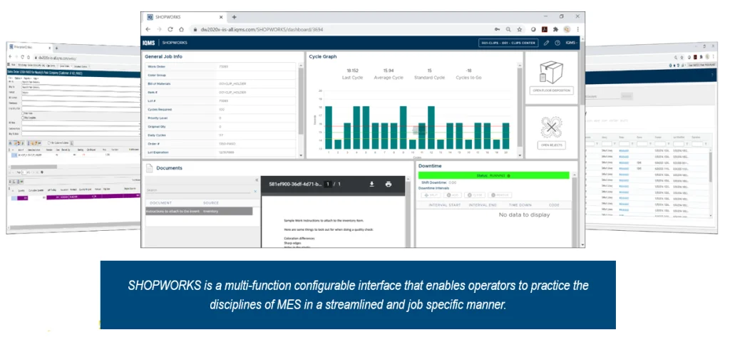This screenshot has height=337, width=730.
Task: Bookmark this page with the star icon
Action: point(518,29)
